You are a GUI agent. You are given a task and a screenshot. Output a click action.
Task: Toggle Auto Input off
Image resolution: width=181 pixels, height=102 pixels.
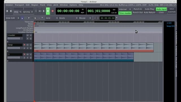point(161,9)
